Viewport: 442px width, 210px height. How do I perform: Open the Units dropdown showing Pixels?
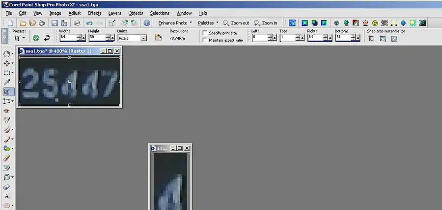click(132, 38)
